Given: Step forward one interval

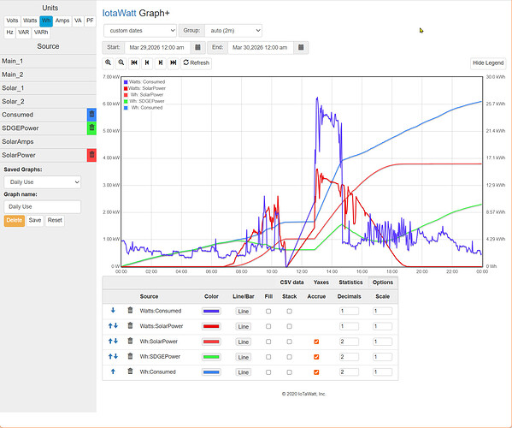Looking at the screenshot, I should tap(161, 62).
